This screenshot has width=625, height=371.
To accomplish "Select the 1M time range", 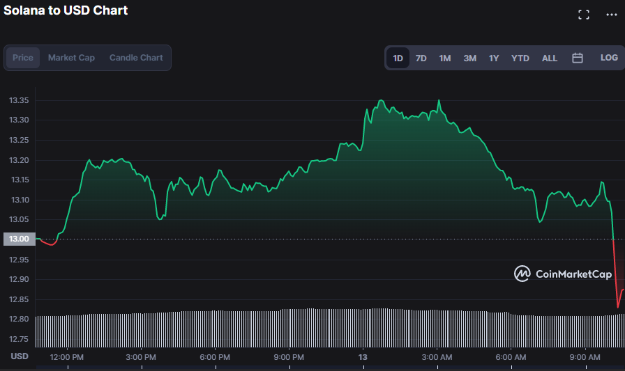I will click(445, 58).
